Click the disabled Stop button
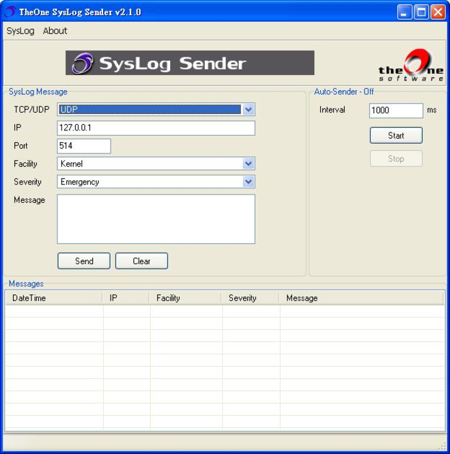Image resolution: width=450 pixels, height=454 pixels. (396, 158)
